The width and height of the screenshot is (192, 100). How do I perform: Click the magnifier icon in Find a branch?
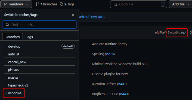pos(7,25)
